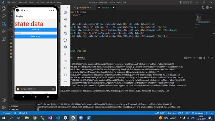Screen dimensions: 215x121
Task: Close the terminal panel
Action: (x=212, y=58)
